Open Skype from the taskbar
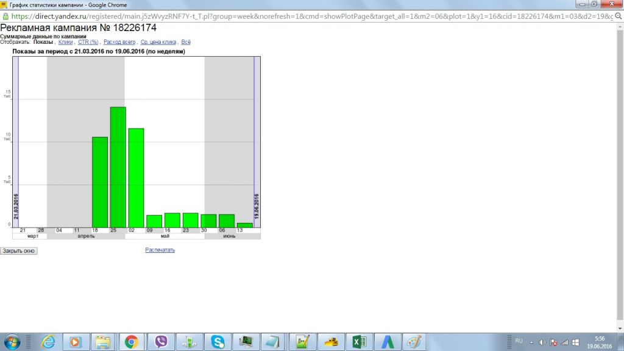 (218, 342)
